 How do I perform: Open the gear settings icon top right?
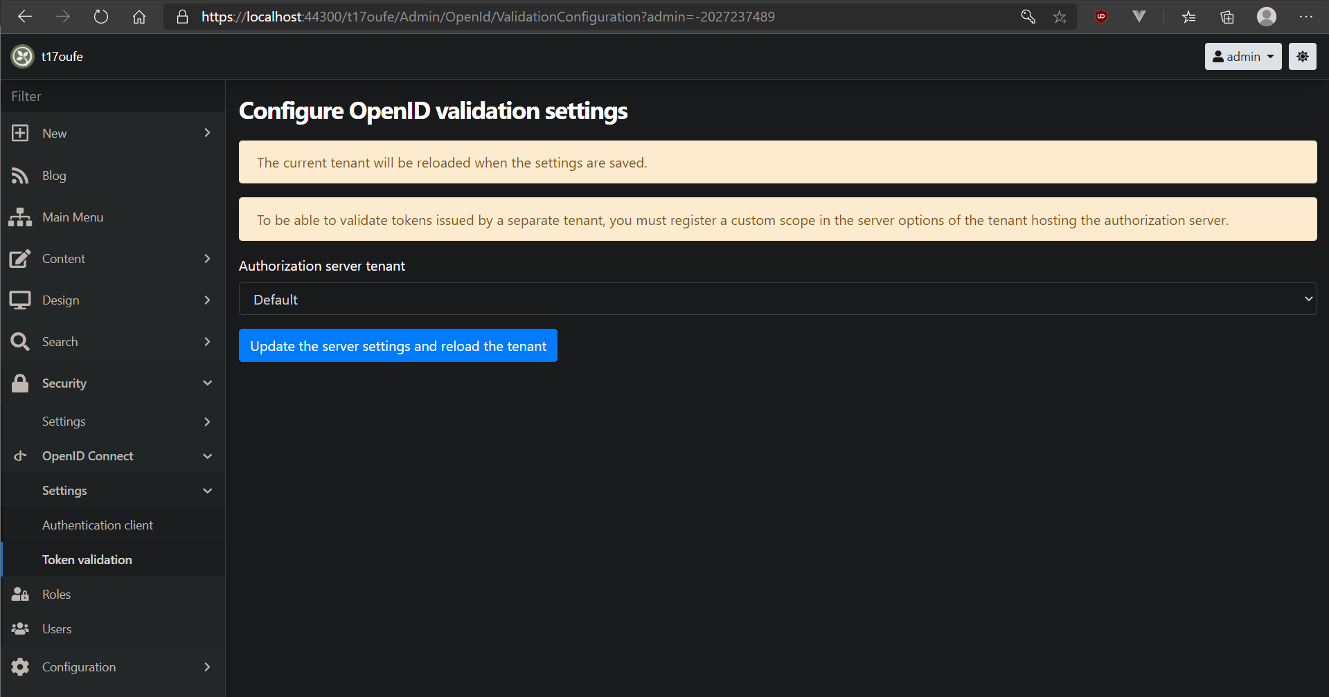(x=1302, y=56)
